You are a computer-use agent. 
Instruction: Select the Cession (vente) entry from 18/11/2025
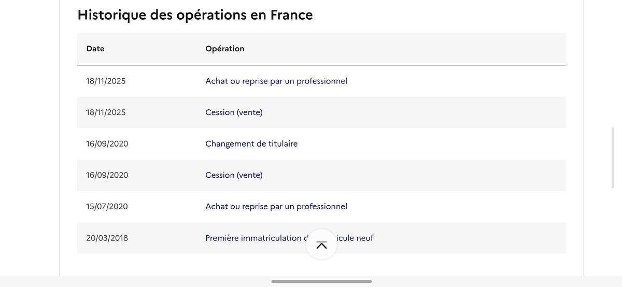pyautogui.click(x=234, y=112)
